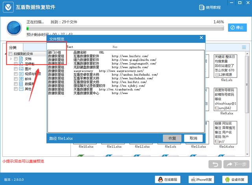This screenshot has width=252, height=185.
Task: Open the 安卓恢复 Android option
Action: tap(235, 180)
